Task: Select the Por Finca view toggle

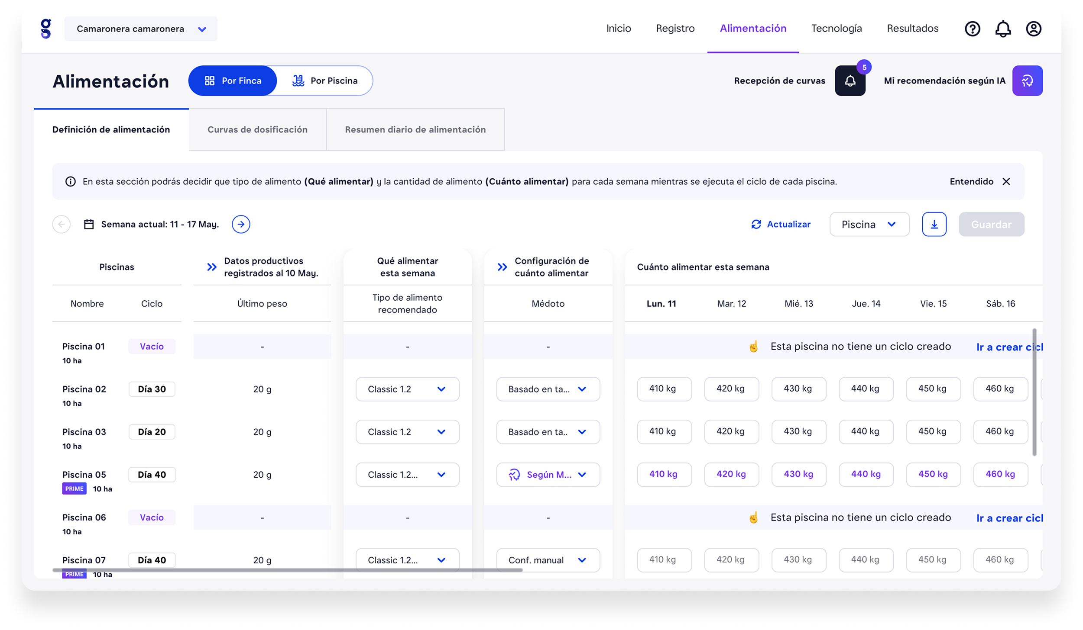Action: (233, 81)
